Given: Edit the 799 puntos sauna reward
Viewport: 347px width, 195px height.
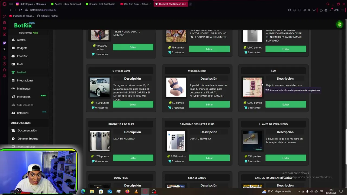Looking at the screenshot, I should (209, 49).
